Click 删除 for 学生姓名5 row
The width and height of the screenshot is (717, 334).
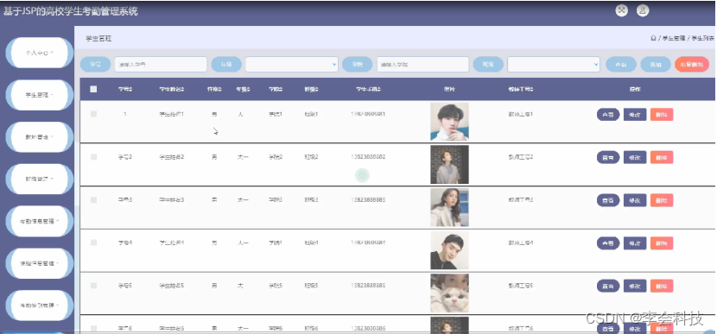[x=662, y=286]
